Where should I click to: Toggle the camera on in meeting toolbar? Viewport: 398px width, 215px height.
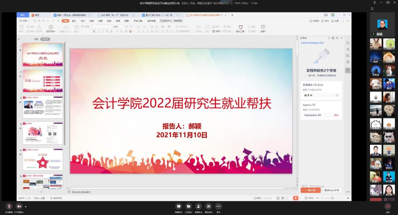tap(20, 206)
